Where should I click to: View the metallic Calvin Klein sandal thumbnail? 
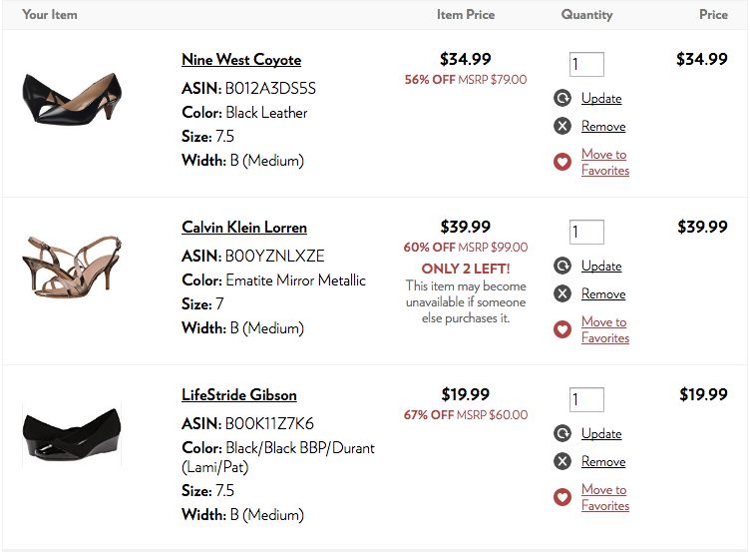(72, 267)
